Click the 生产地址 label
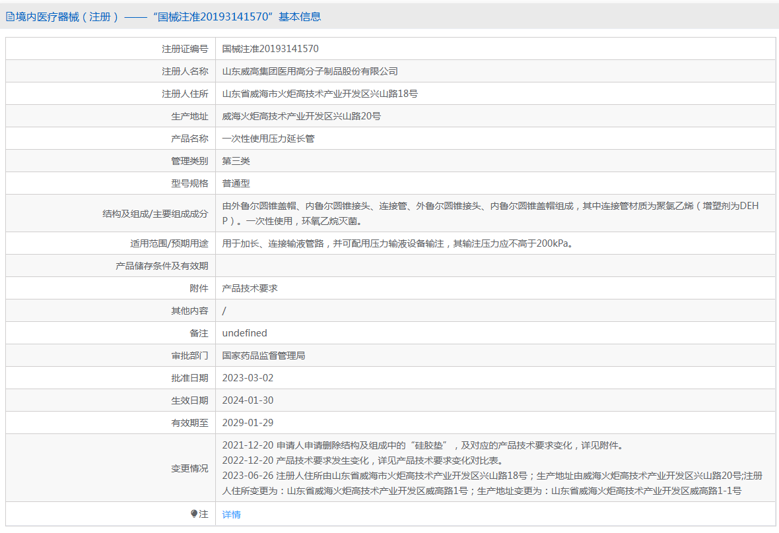Viewport: 779px width, 533px height. [x=189, y=115]
